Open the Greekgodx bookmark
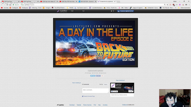The image size is (191, 107). [14, 8]
